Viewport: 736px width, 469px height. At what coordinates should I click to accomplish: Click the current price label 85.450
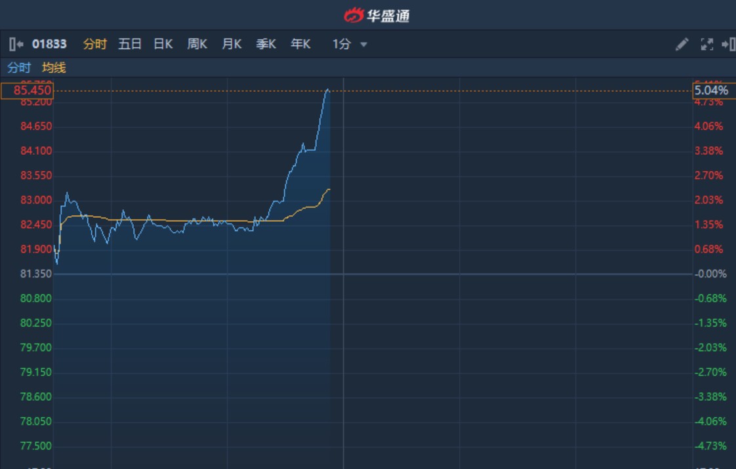(x=28, y=91)
